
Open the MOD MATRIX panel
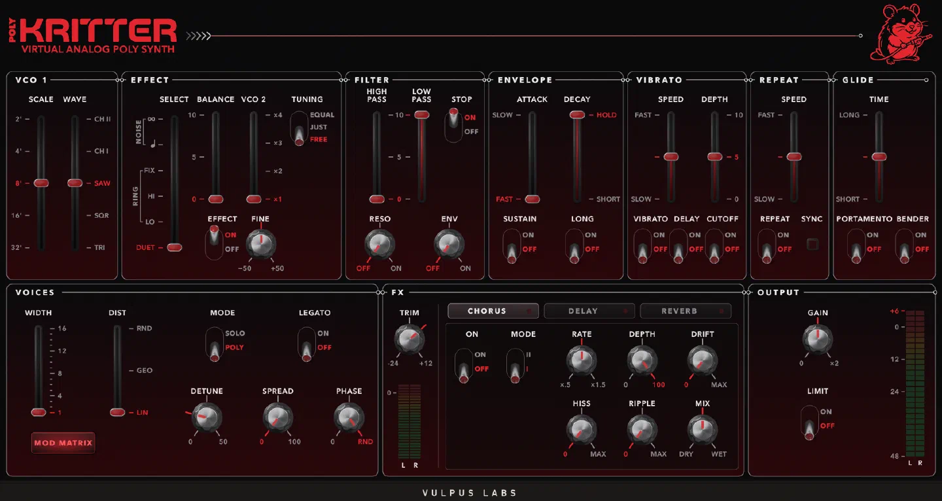pyautogui.click(x=63, y=443)
